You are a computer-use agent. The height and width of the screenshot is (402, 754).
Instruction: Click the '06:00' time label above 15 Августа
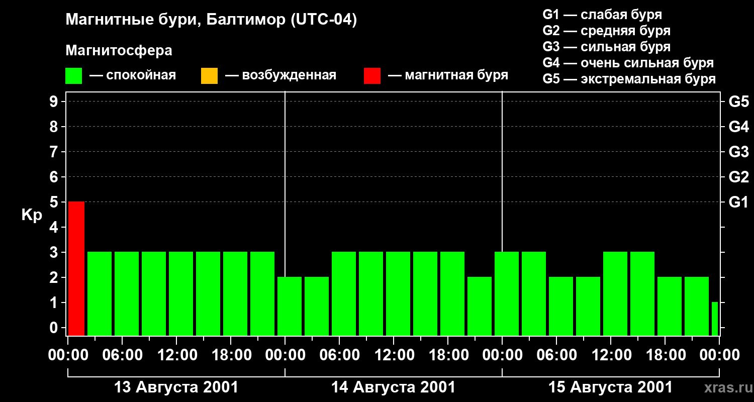pos(556,355)
